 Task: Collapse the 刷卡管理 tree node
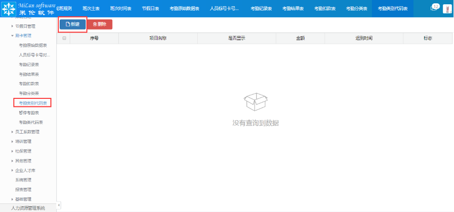12,35
